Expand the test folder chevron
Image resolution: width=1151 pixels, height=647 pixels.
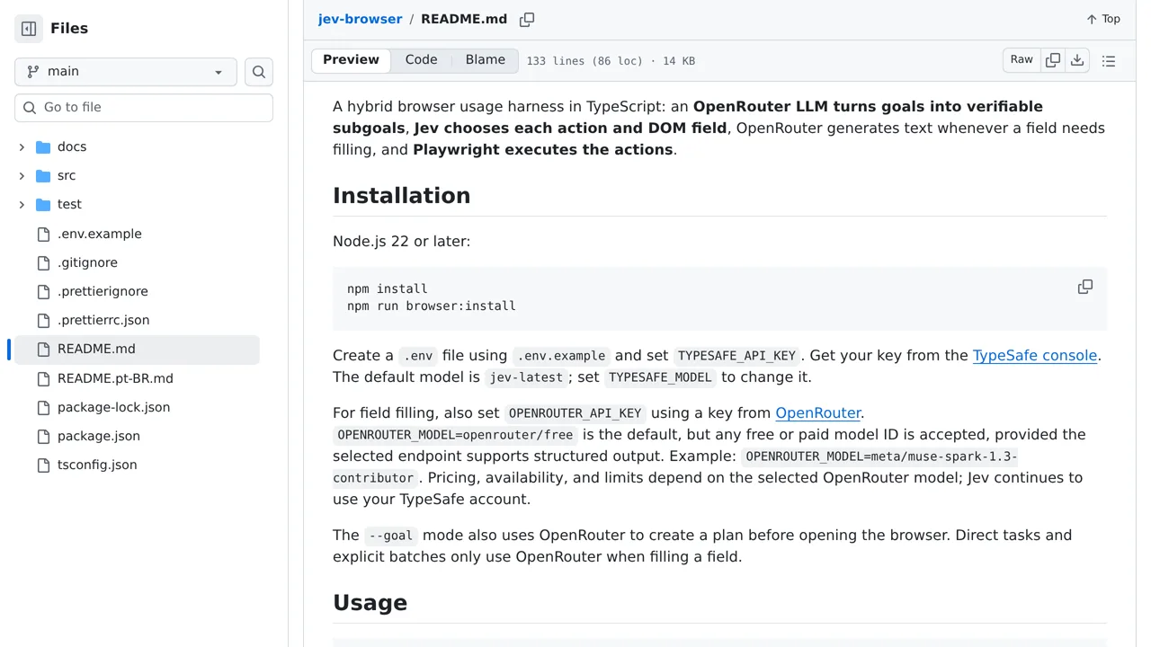coord(22,204)
